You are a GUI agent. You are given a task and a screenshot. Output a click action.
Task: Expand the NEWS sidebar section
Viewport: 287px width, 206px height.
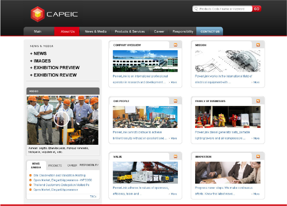click(x=38, y=53)
